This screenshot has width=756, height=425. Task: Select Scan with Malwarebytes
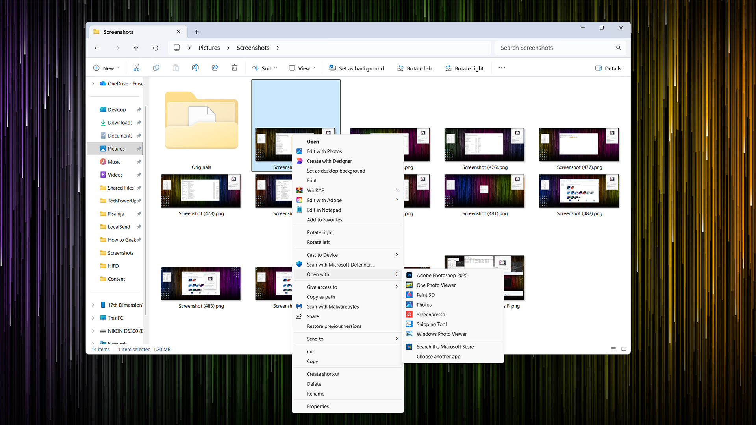point(348,307)
